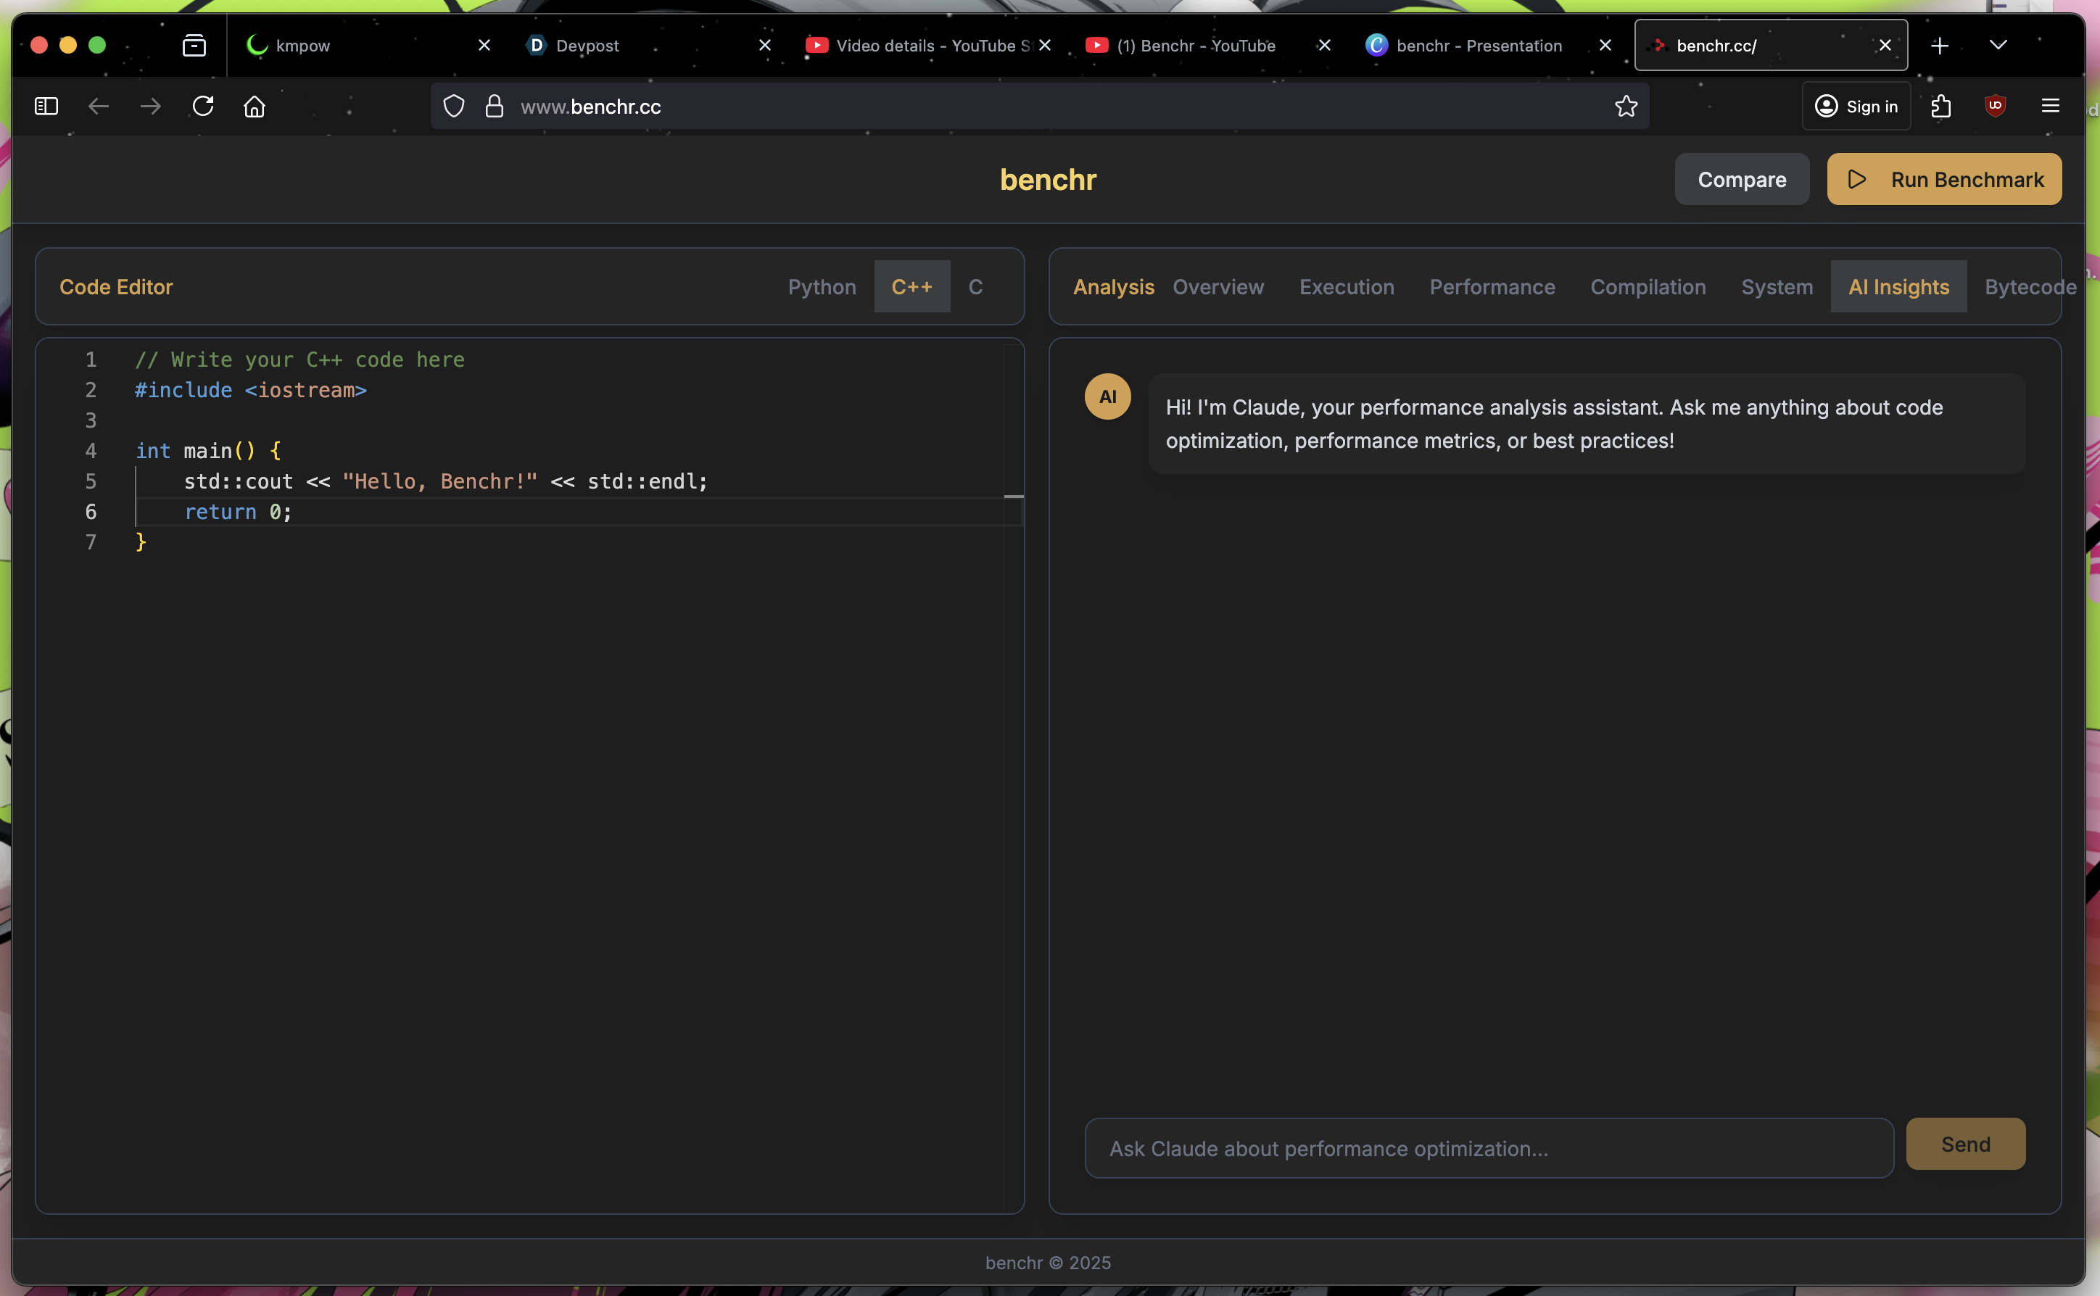Screen dimensions: 2100x1296
Task: Open the tab overview icon
Action: (194, 46)
